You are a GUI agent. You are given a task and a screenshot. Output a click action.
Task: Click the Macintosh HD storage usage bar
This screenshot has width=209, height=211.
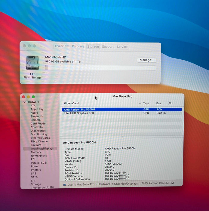click(100, 68)
